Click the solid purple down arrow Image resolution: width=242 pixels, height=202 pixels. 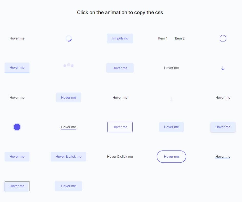point(223,68)
